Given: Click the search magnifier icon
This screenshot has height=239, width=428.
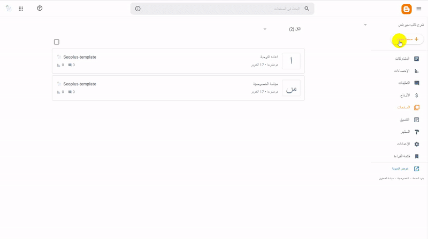Looking at the screenshot, I should (307, 9).
